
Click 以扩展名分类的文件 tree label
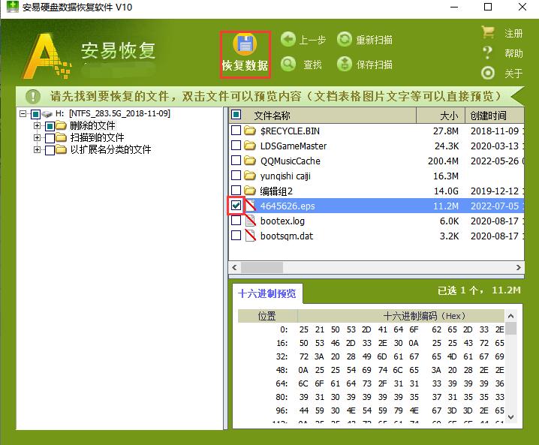pyautogui.click(x=110, y=150)
